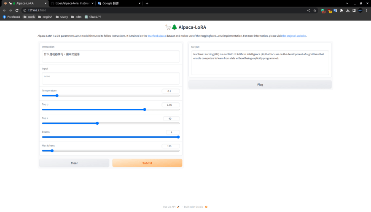Switch to the Alpaca-LoRA tab
Viewport: 371px width, 212px height.
click(25, 3)
